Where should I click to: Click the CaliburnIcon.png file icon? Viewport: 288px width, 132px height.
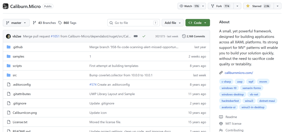coord(9,113)
